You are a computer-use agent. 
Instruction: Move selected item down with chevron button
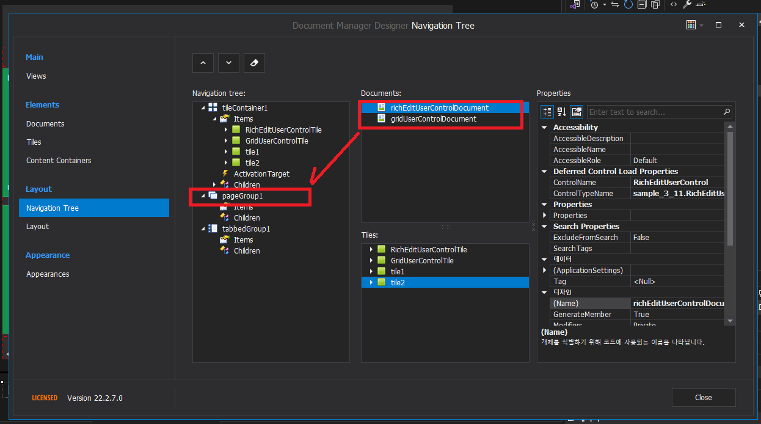(228, 63)
